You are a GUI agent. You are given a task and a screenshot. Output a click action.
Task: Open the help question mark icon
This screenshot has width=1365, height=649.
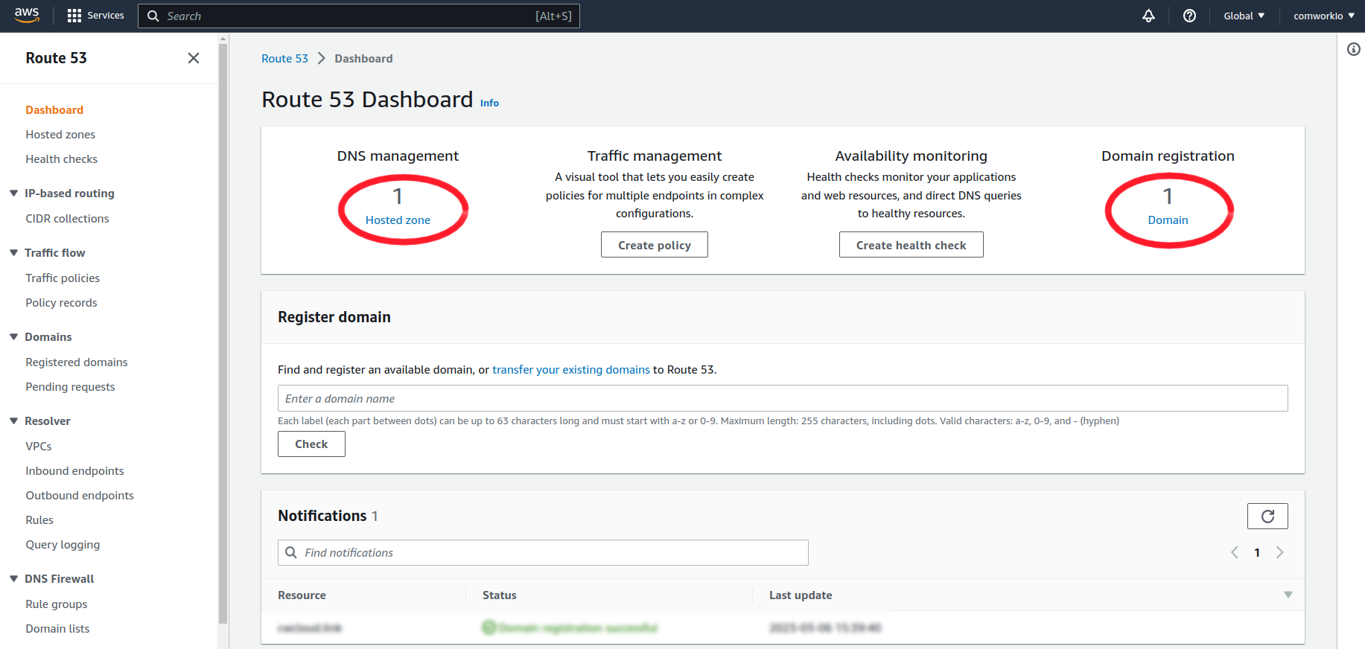[x=1189, y=16]
